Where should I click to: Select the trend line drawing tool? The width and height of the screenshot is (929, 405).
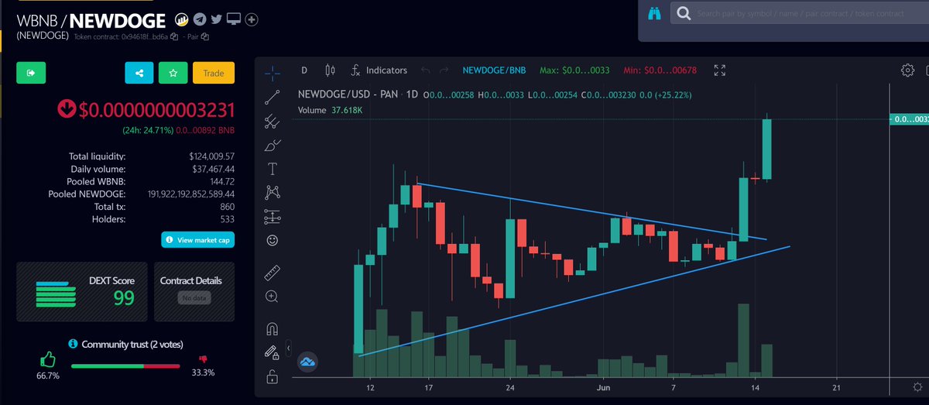(x=272, y=97)
